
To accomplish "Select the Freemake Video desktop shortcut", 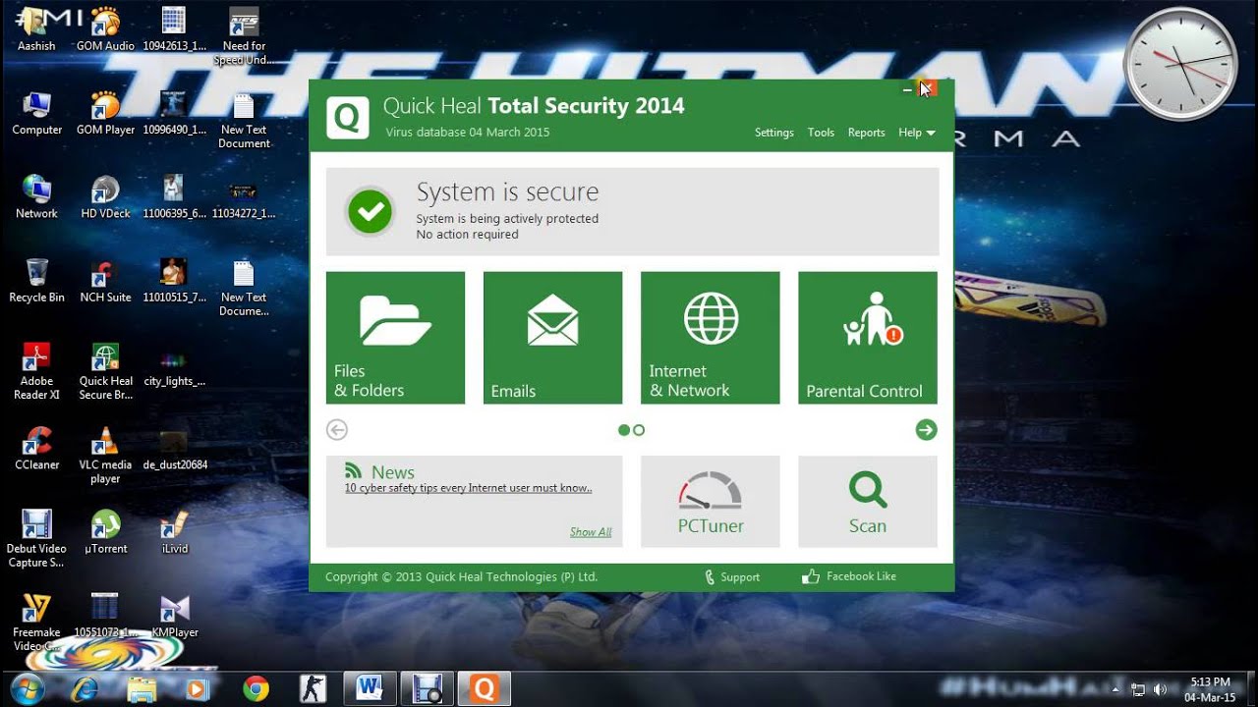I will [x=36, y=622].
